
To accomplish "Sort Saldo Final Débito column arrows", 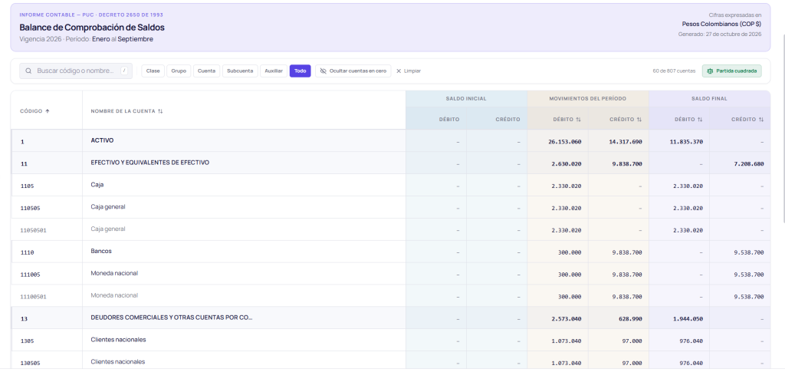I will (x=700, y=120).
